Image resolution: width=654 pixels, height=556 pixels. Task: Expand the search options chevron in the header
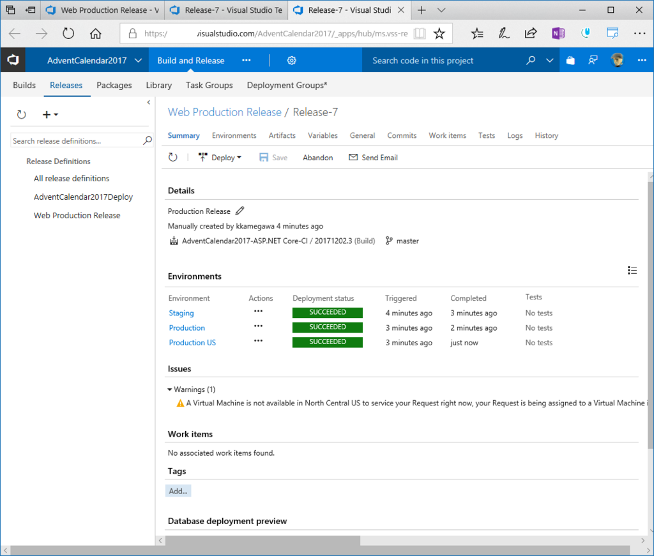550,61
